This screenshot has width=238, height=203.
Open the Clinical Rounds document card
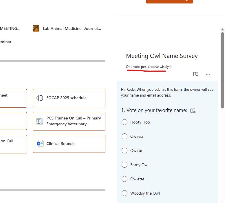69,144
